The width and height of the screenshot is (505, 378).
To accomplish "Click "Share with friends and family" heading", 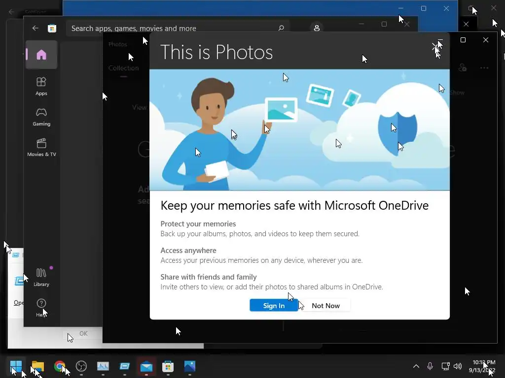I will (209, 277).
